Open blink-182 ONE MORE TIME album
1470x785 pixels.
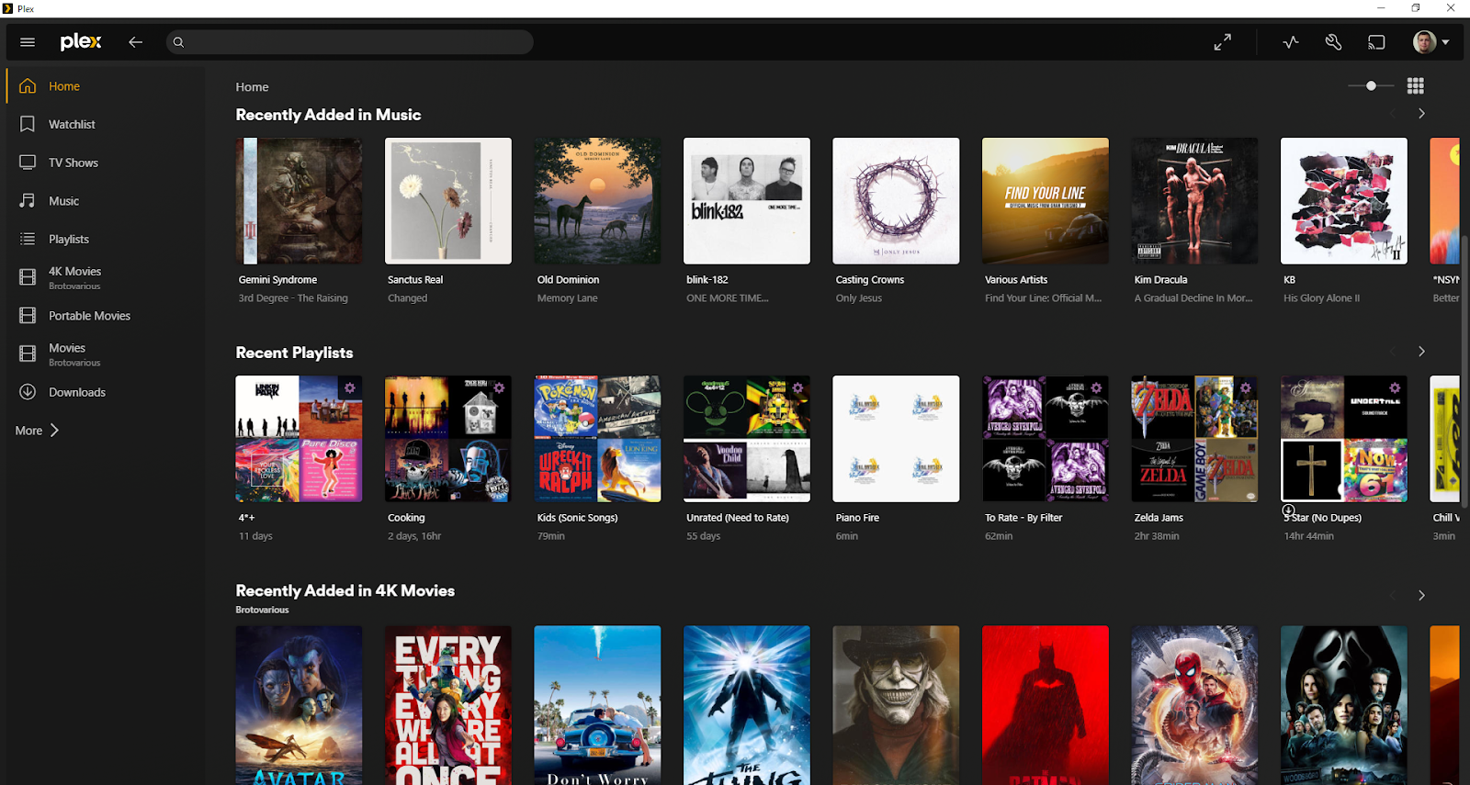747,201
